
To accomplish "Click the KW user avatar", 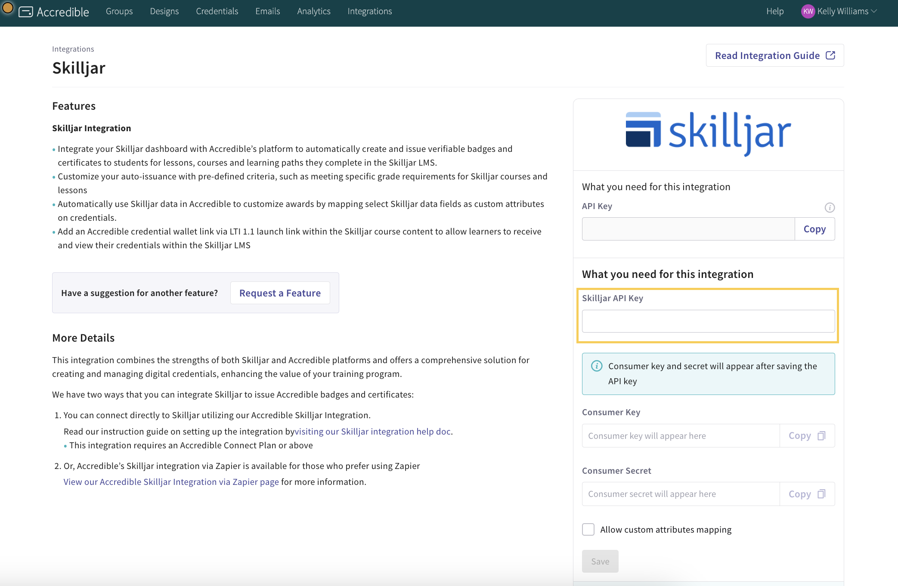I will point(808,12).
